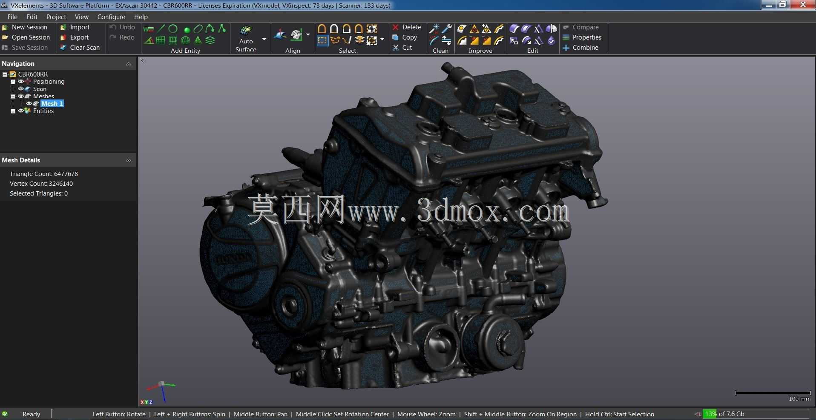Viewport: 816px width, 420px height.
Task: Click the memory usage progress bar
Action: [x=756, y=414]
